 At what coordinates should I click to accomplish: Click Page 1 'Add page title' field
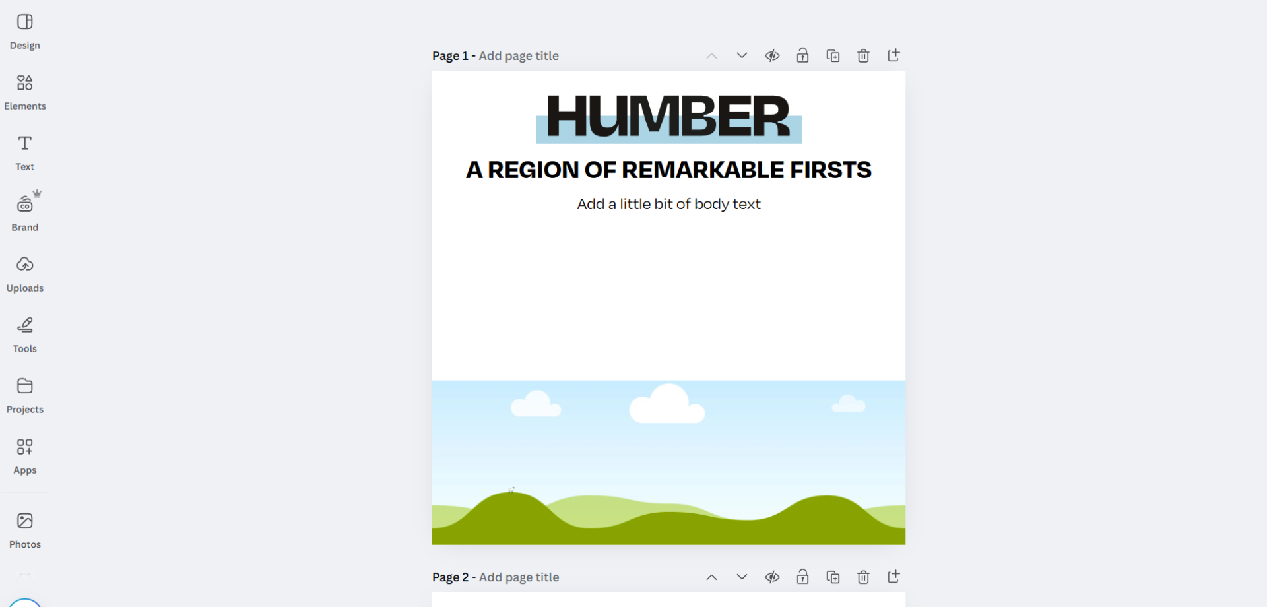tap(519, 56)
